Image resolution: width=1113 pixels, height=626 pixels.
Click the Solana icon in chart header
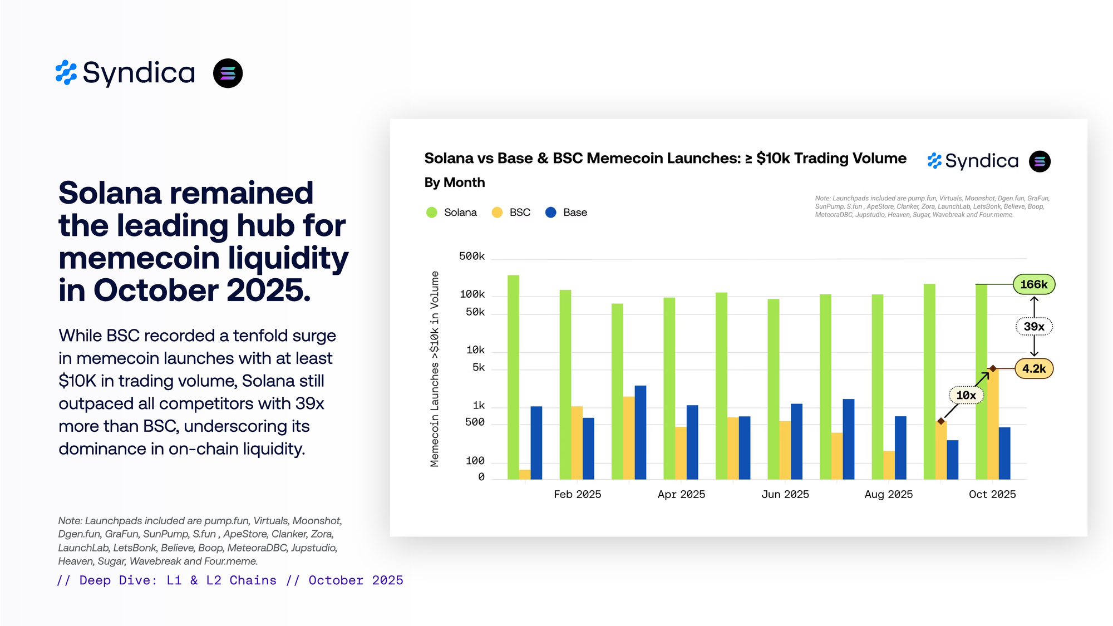pos(1039,161)
